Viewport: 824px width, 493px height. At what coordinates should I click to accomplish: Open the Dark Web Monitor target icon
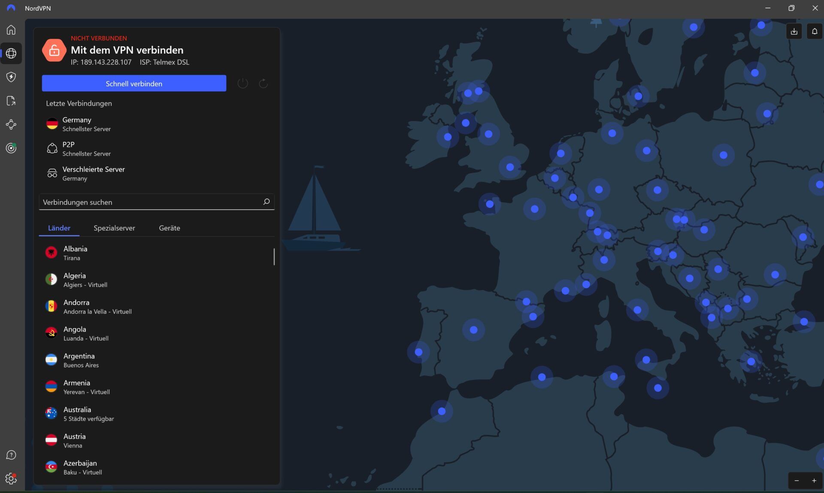tap(11, 148)
